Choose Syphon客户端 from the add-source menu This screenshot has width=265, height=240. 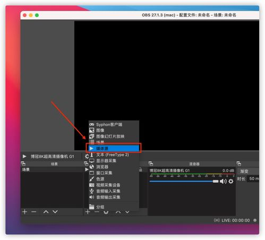(114, 124)
